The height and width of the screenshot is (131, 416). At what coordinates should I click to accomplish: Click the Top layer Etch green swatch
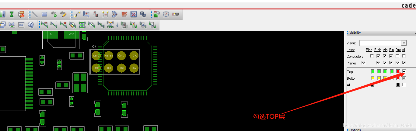tap(379, 71)
